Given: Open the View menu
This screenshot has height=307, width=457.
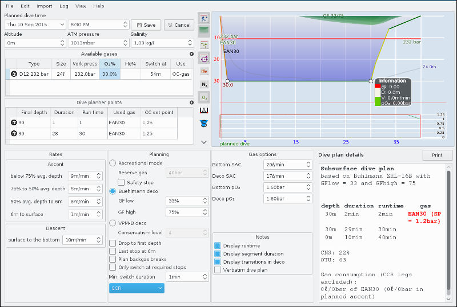Looking at the screenshot, I should 81,6.
